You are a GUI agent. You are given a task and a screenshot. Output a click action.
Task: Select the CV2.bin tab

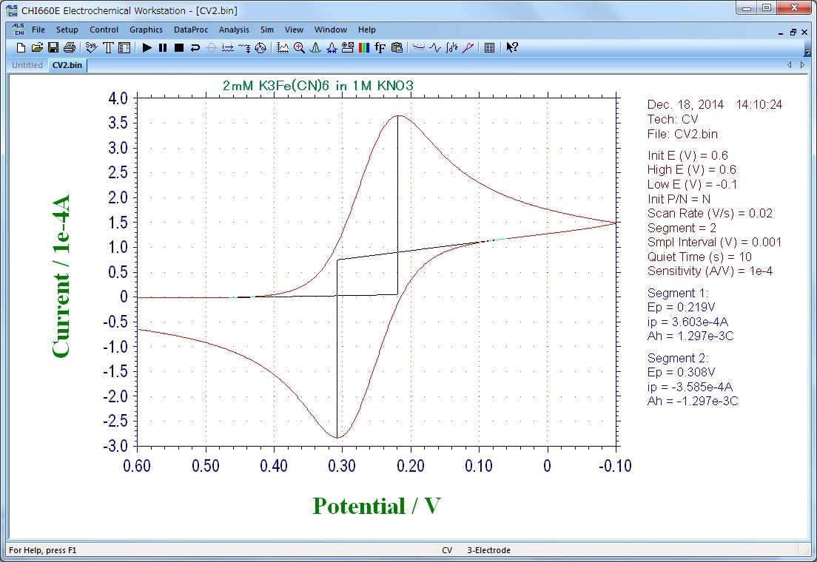[x=67, y=65]
